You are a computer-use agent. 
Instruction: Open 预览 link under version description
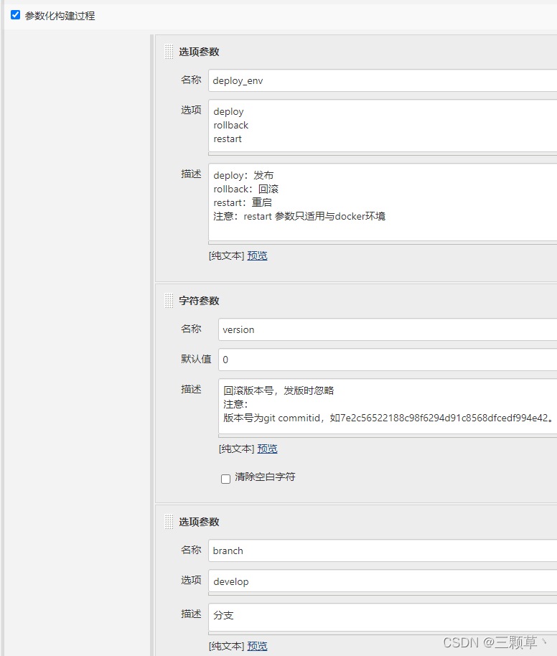267,449
